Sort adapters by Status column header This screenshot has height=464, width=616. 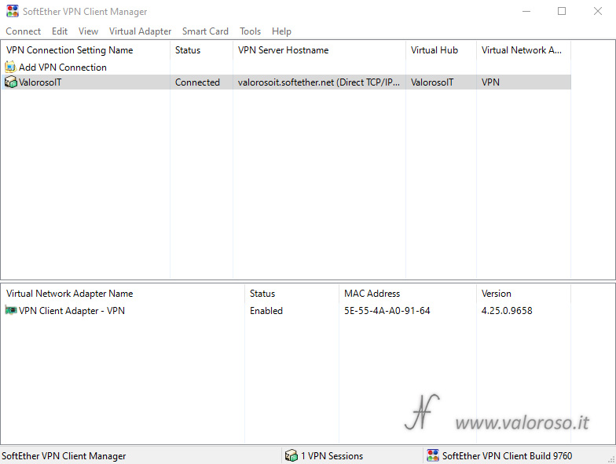292,294
